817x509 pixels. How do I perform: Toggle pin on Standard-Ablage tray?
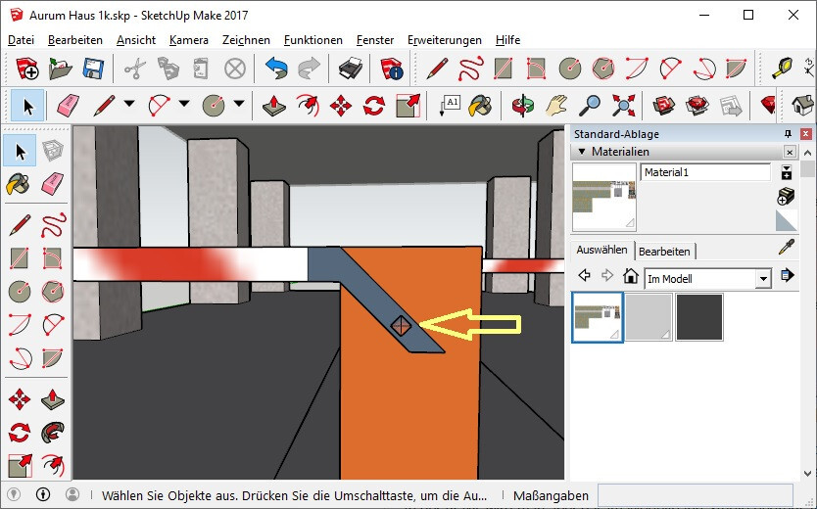[788, 134]
